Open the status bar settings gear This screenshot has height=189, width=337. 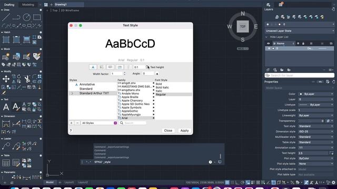pos(333,182)
